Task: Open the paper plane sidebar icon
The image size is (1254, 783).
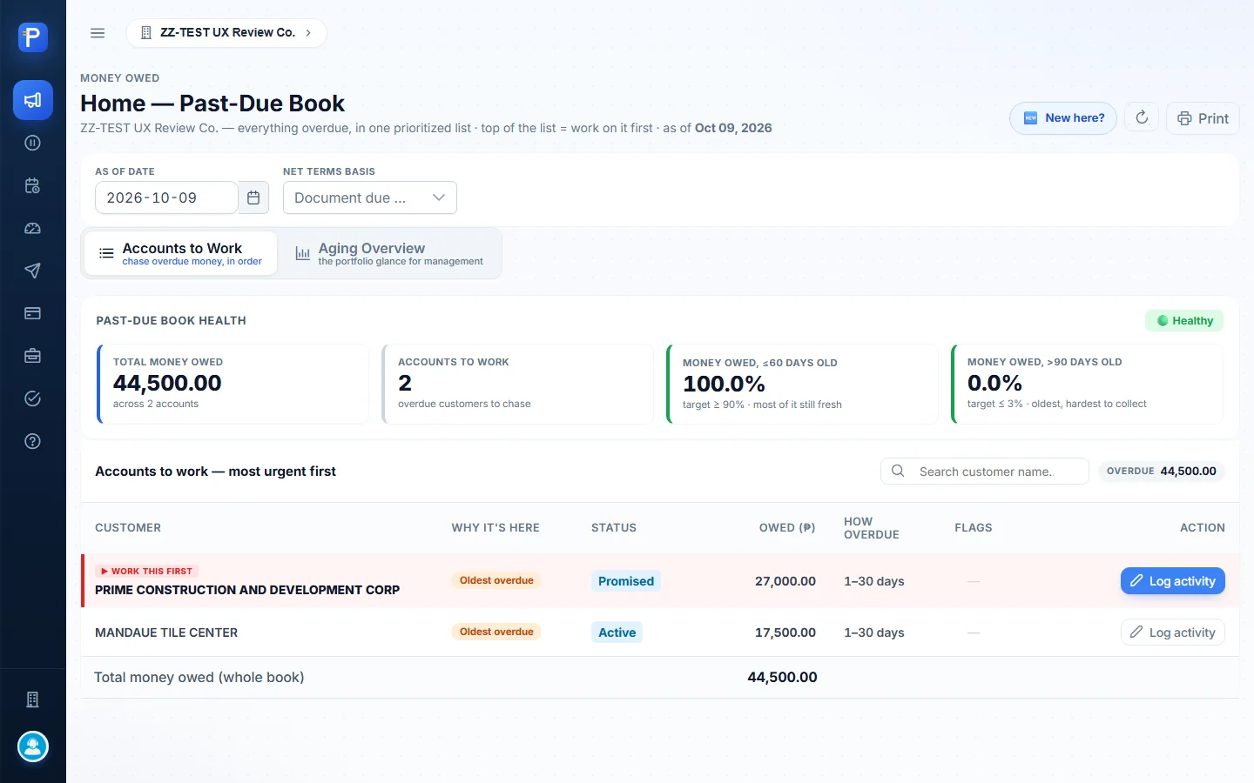Action: [33, 271]
